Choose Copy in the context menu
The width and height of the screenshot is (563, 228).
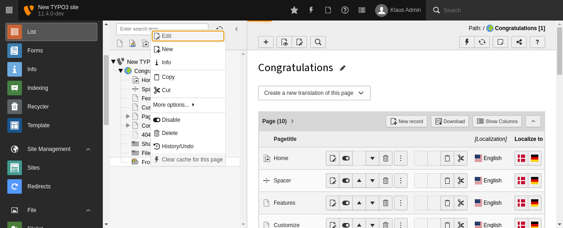click(168, 77)
